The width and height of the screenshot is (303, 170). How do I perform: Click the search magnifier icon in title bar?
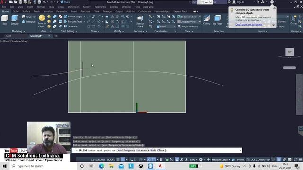(229, 2)
